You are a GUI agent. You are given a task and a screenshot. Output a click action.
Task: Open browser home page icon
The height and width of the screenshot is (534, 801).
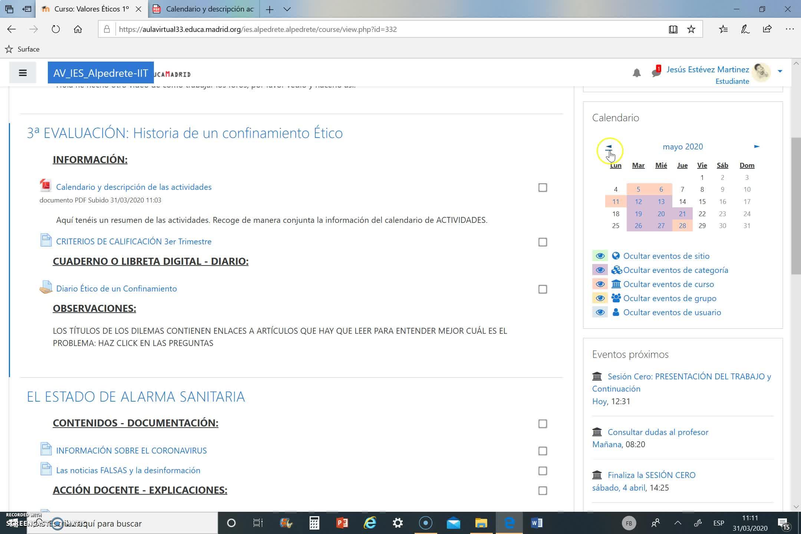78,29
